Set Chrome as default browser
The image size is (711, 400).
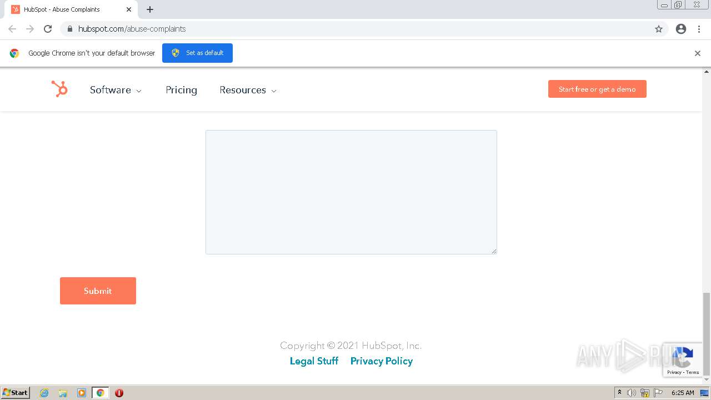coord(197,53)
